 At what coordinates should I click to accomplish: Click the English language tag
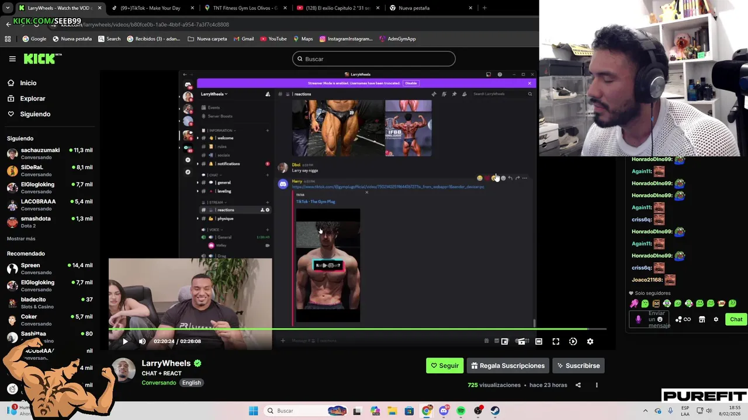pyautogui.click(x=191, y=383)
